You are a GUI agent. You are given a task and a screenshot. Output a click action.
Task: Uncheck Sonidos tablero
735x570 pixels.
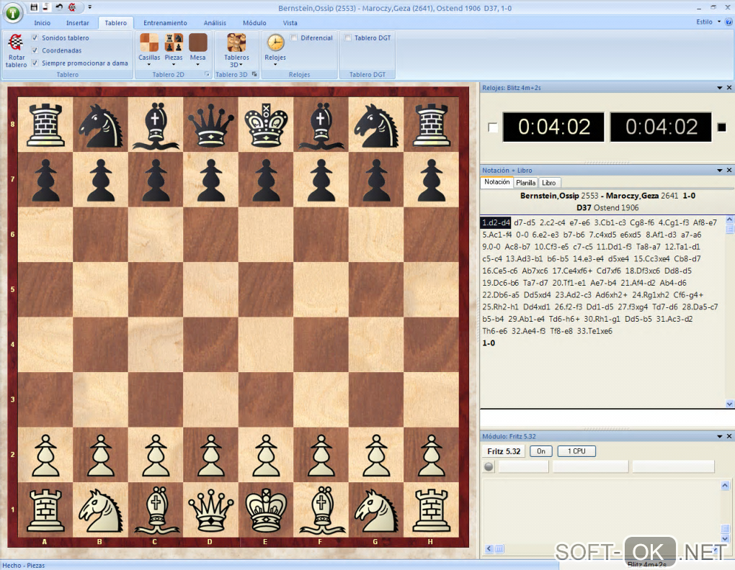(x=35, y=37)
